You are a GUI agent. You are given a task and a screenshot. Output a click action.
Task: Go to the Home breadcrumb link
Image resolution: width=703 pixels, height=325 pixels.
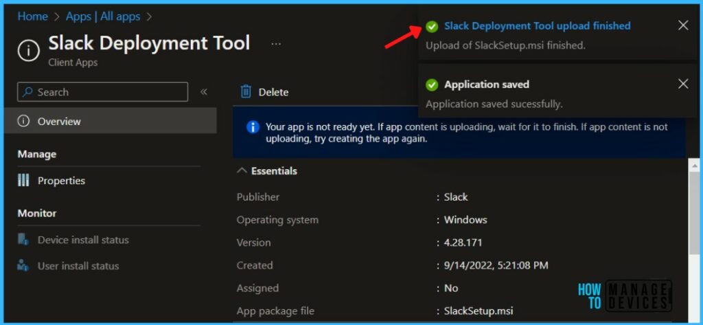pyautogui.click(x=32, y=16)
